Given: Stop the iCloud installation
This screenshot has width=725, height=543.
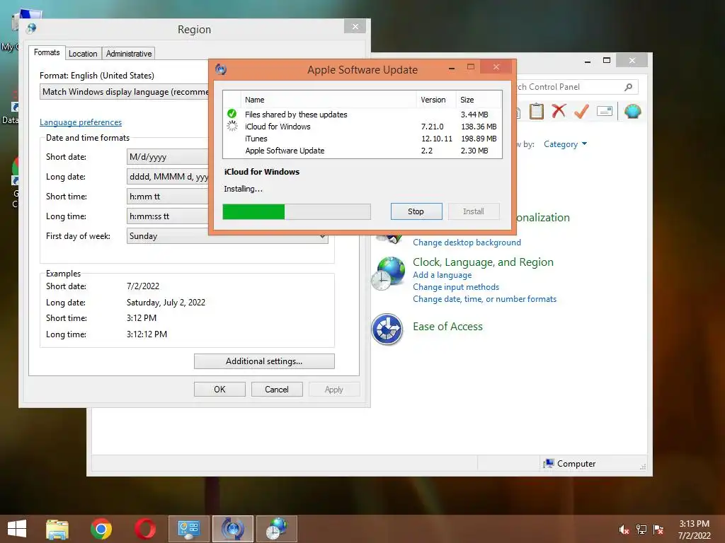Looking at the screenshot, I should click(416, 211).
